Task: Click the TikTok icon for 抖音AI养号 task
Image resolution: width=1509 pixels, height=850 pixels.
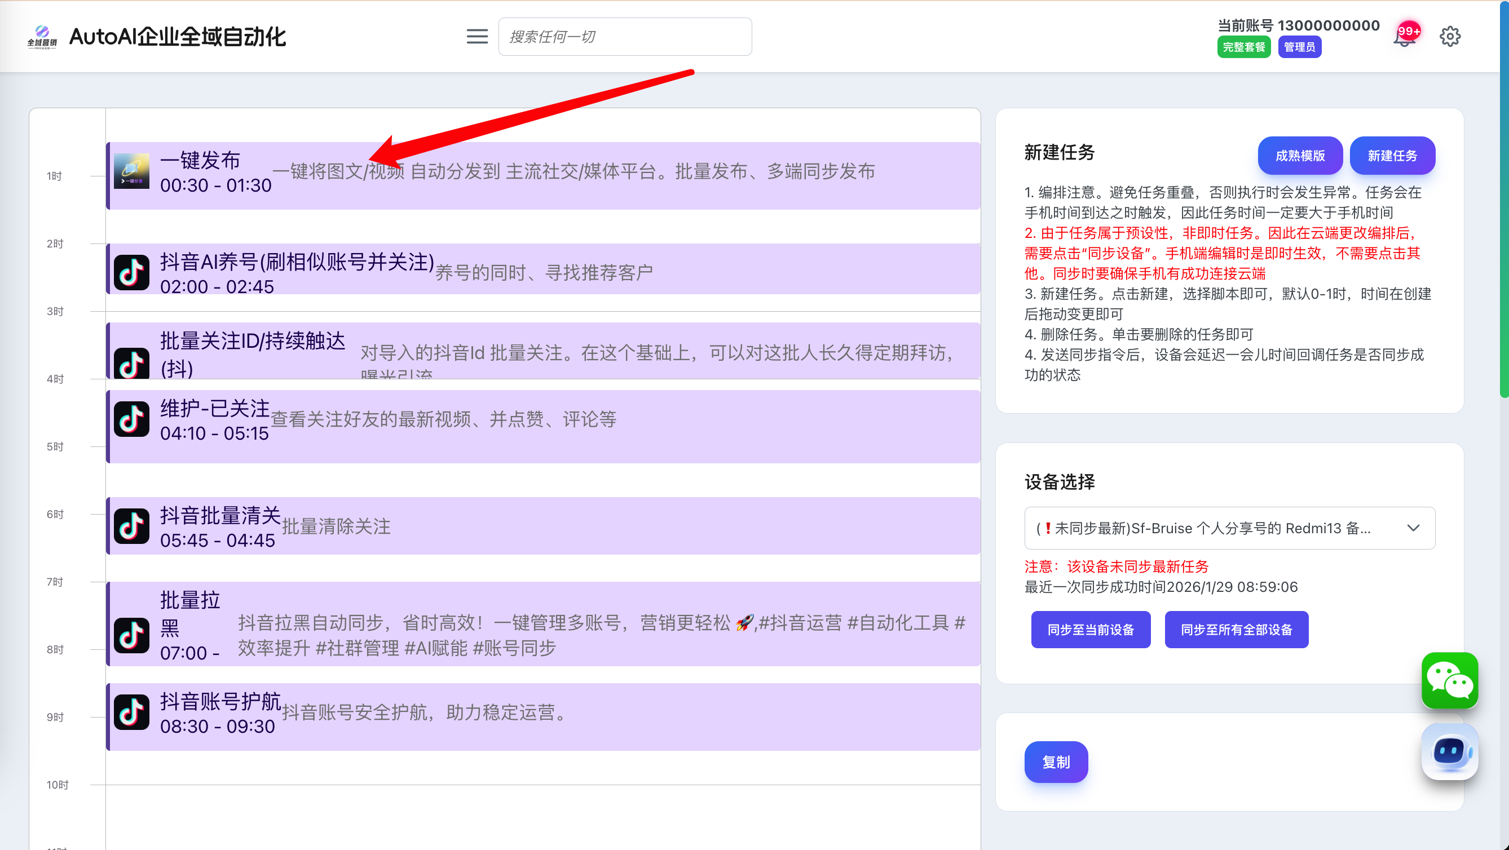Action: click(131, 272)
